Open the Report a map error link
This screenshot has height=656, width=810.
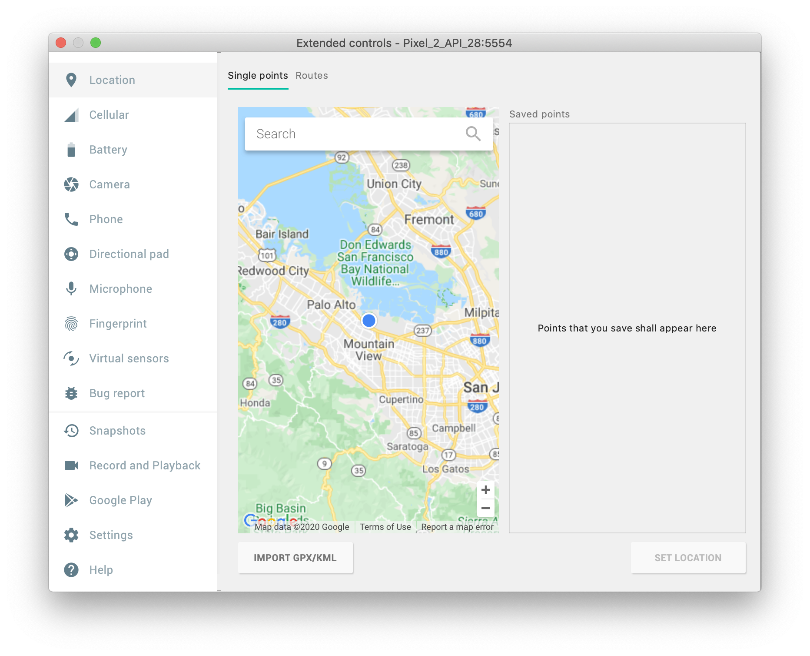[457, 527]
